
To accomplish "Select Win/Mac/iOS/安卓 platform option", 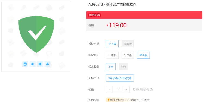I will click(x=120, y=78).
